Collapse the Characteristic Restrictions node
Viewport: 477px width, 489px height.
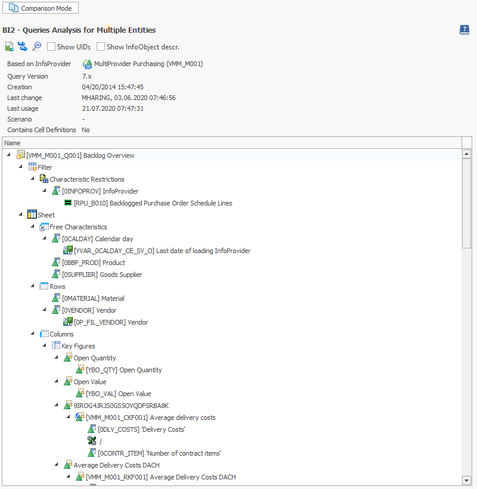tap(32, 179)
